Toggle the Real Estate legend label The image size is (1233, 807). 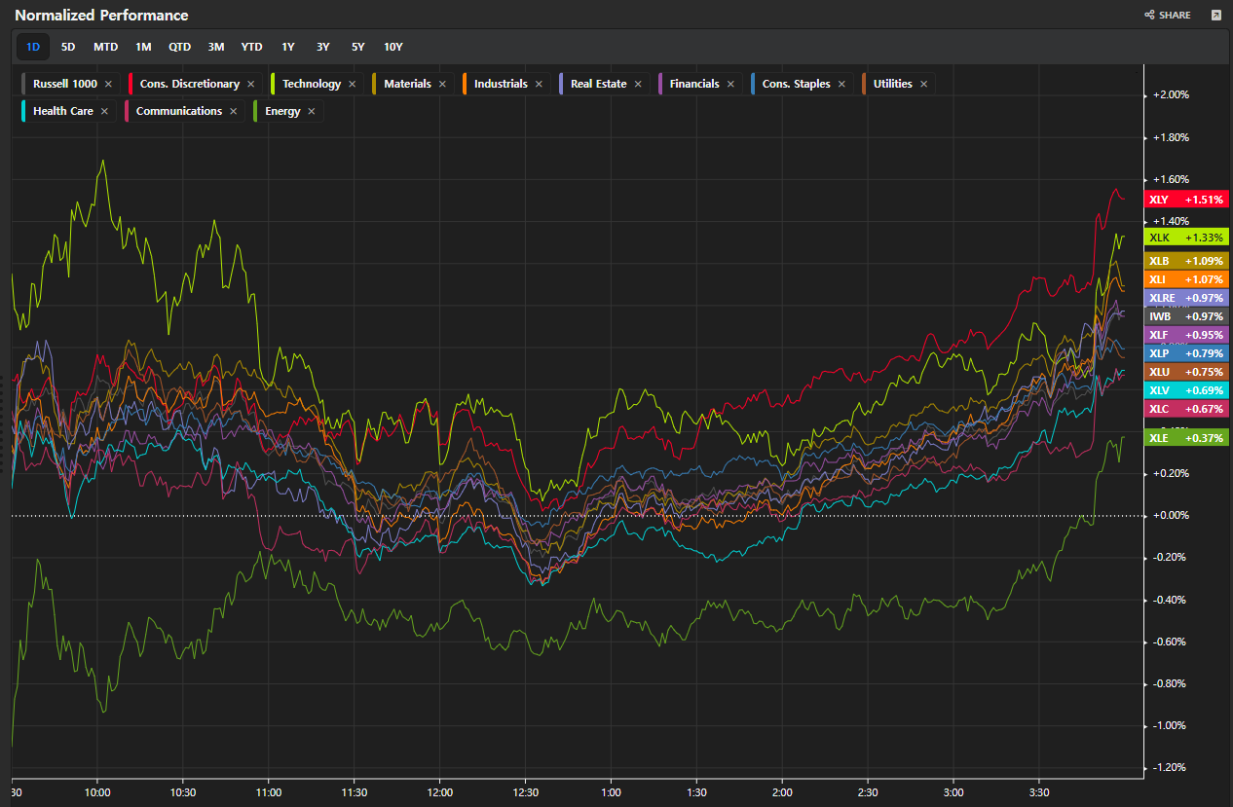tap(598, 84)
